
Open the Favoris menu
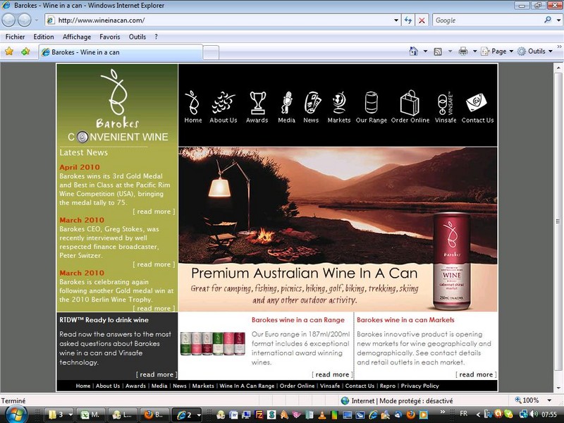pos(110,37)
